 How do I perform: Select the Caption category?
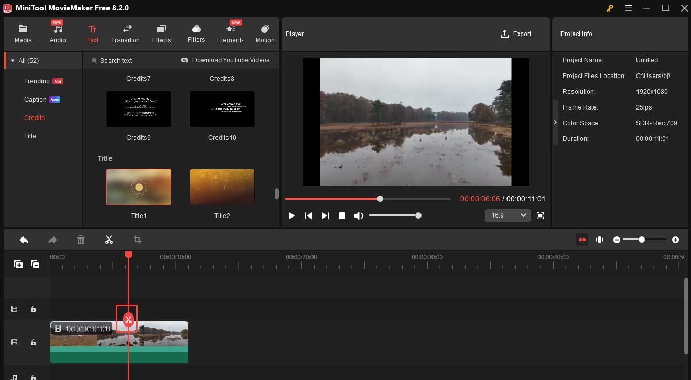tap(42, 100)
